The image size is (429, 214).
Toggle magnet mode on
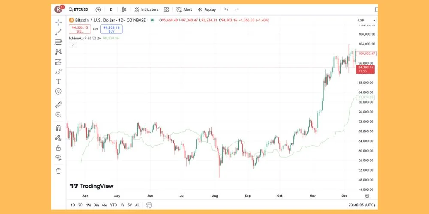click(58, 128)
